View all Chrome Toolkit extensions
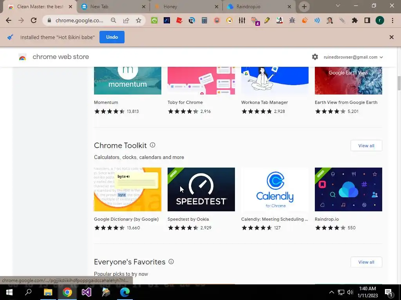This screenshot has width=401, height=300. click(x=366, y=146)
